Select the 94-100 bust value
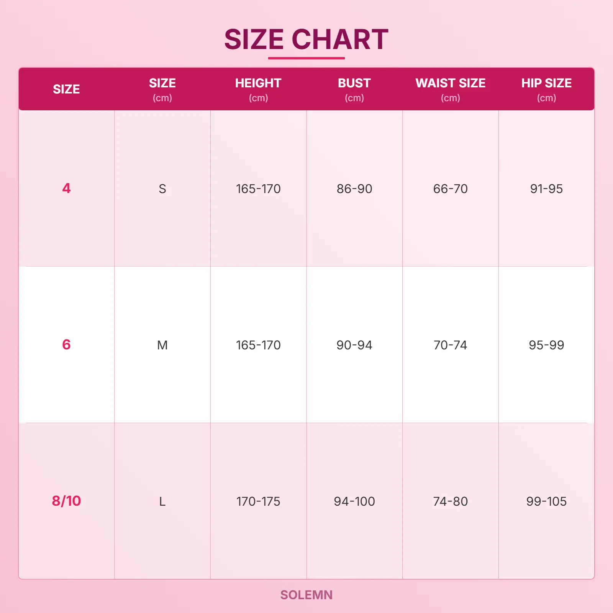613x613 pixels. click(x=354, y=501)
